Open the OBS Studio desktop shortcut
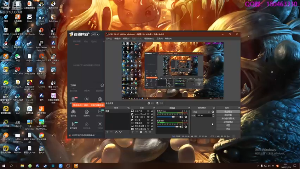The image size is (300, 169). click(x=30, y=32)
